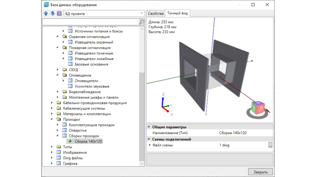
Task: Click table icon beside Извещатели точечные
Action: tap(70, 53)
